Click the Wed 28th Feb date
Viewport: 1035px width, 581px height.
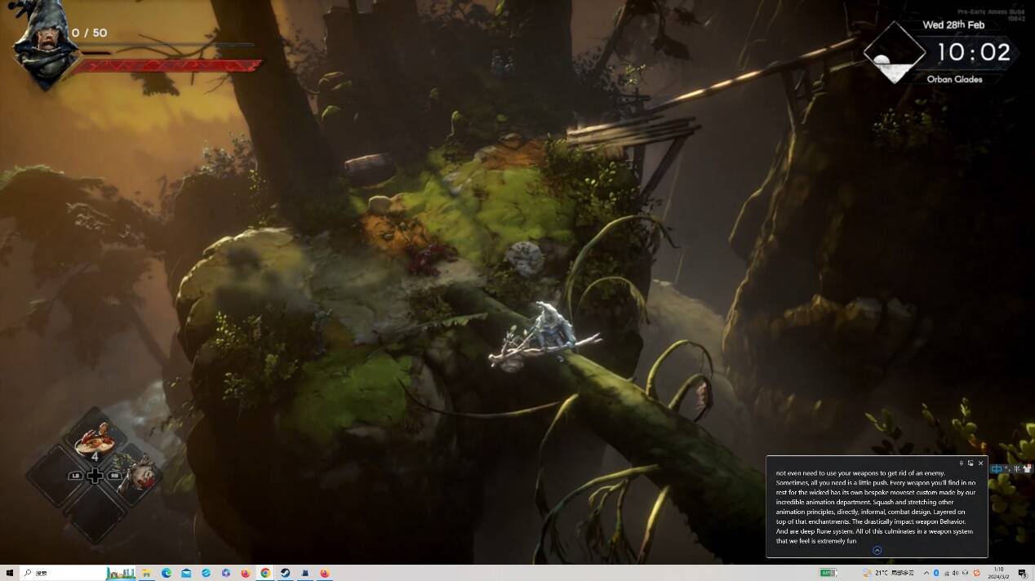click(x=953, y=25)
